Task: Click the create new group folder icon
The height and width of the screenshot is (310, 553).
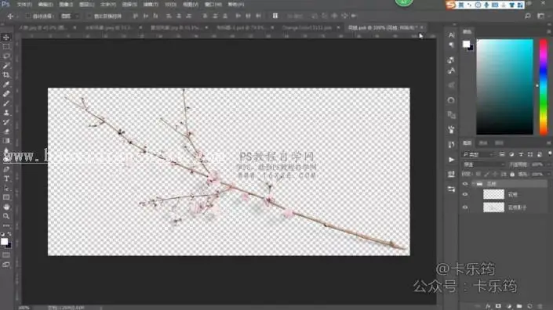Action: [519, 306]
